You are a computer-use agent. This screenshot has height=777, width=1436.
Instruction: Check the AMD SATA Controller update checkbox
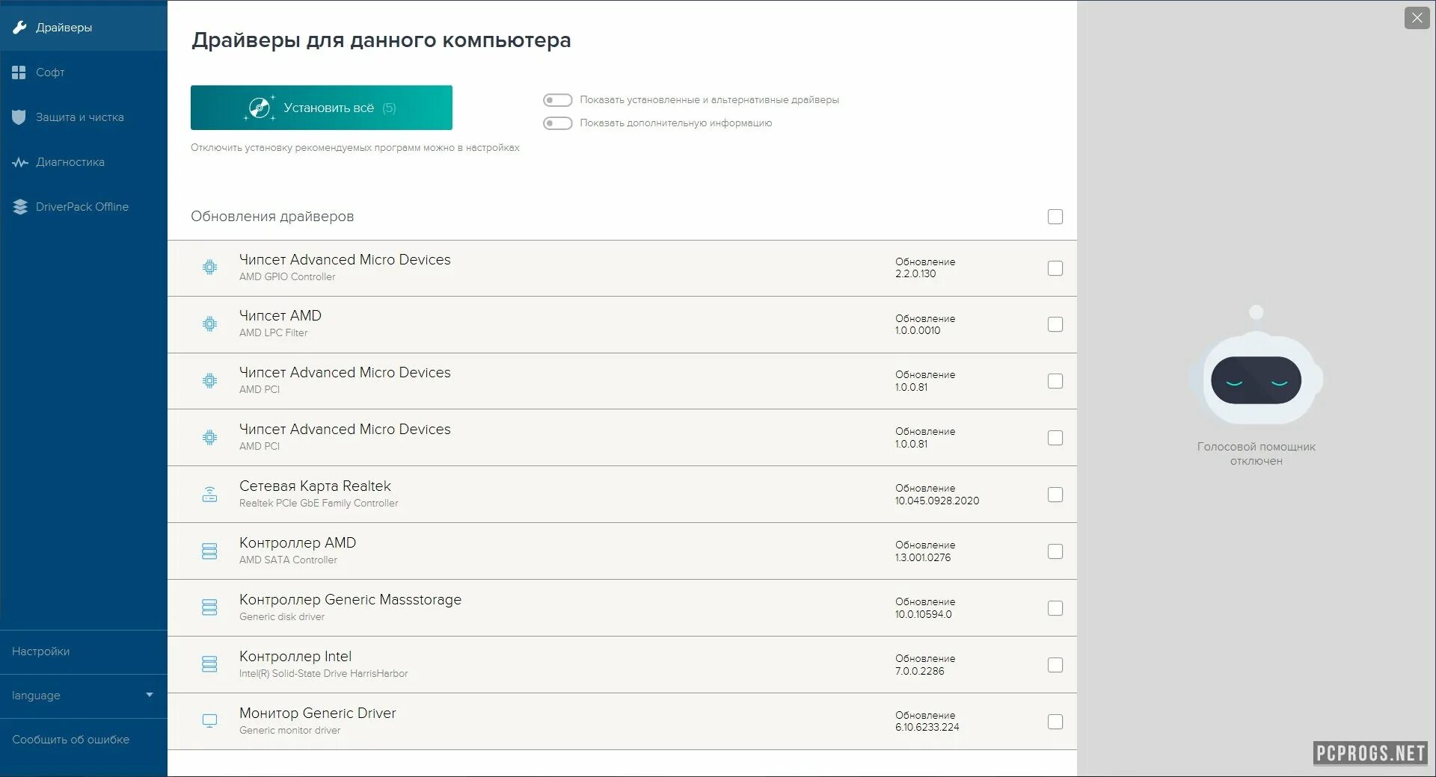pyautogui.click(x=1056, y=551)
